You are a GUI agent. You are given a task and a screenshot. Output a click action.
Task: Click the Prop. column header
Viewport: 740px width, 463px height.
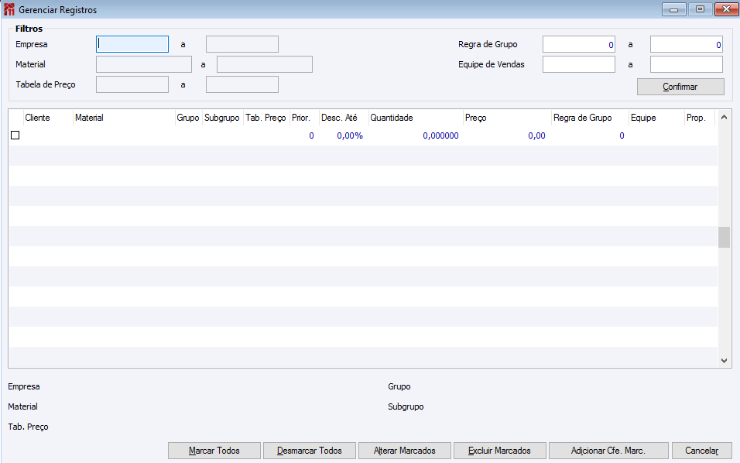(x=700, y=118)
